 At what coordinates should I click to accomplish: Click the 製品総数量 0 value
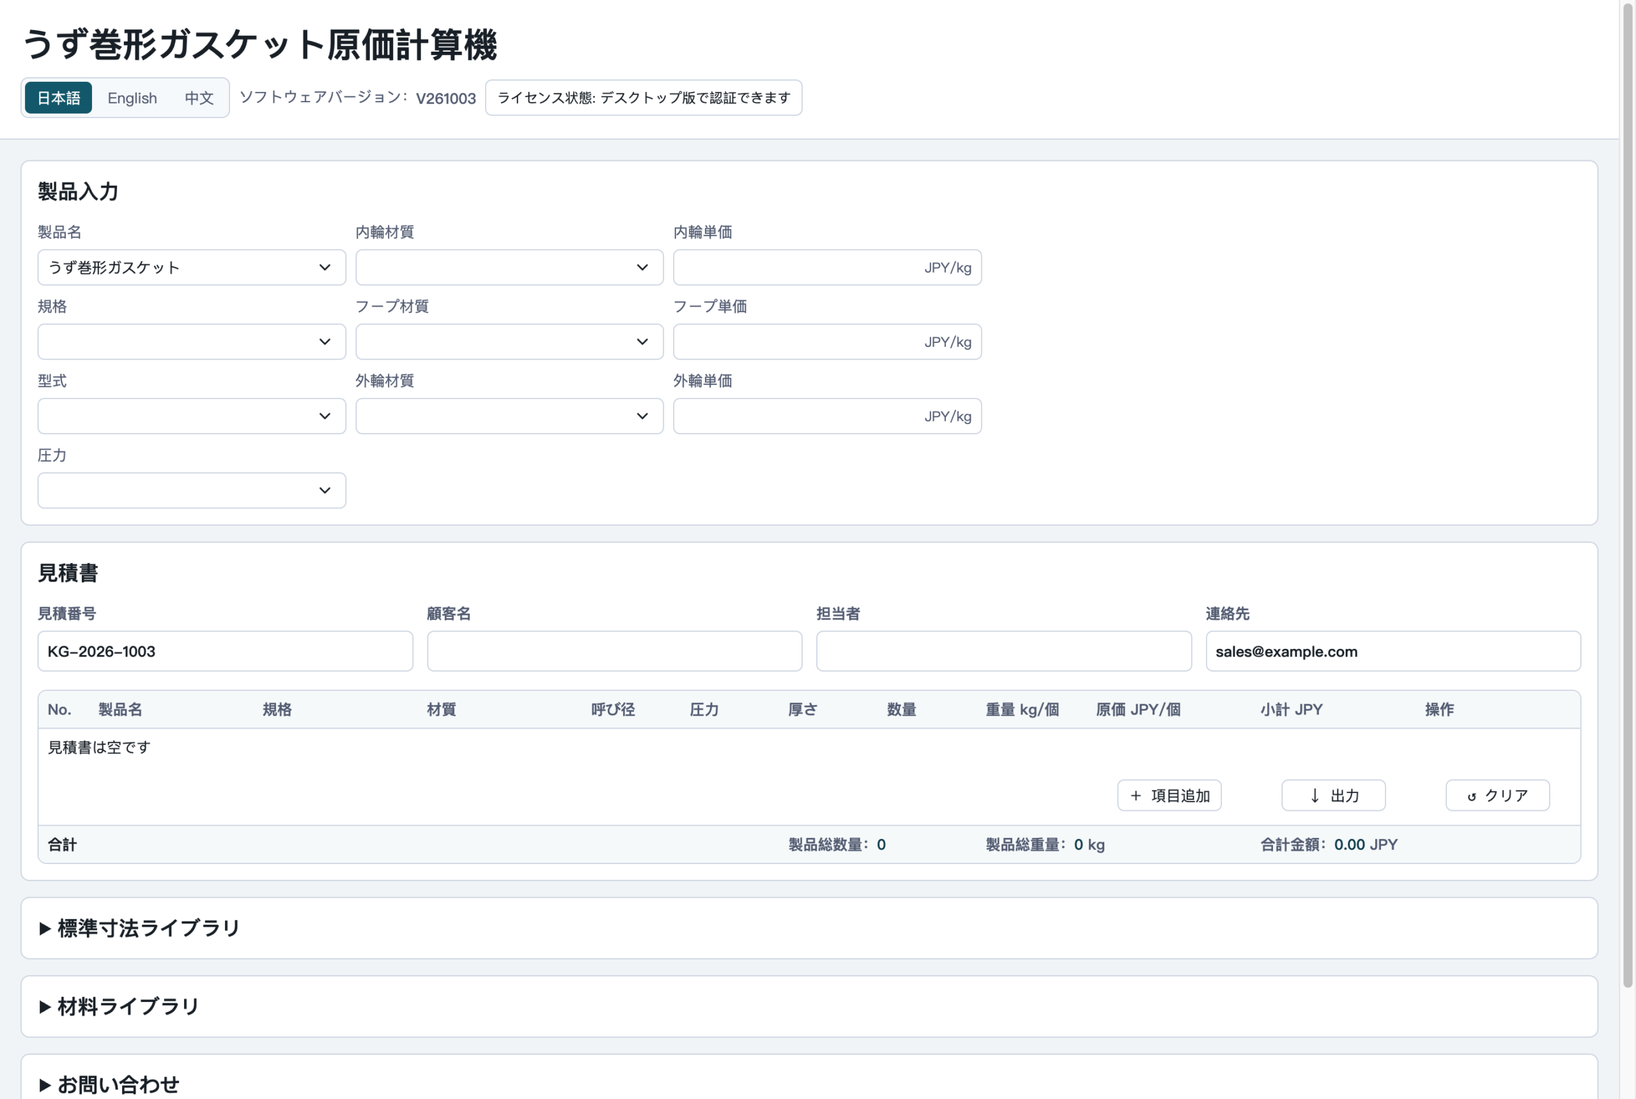point(837,845)
